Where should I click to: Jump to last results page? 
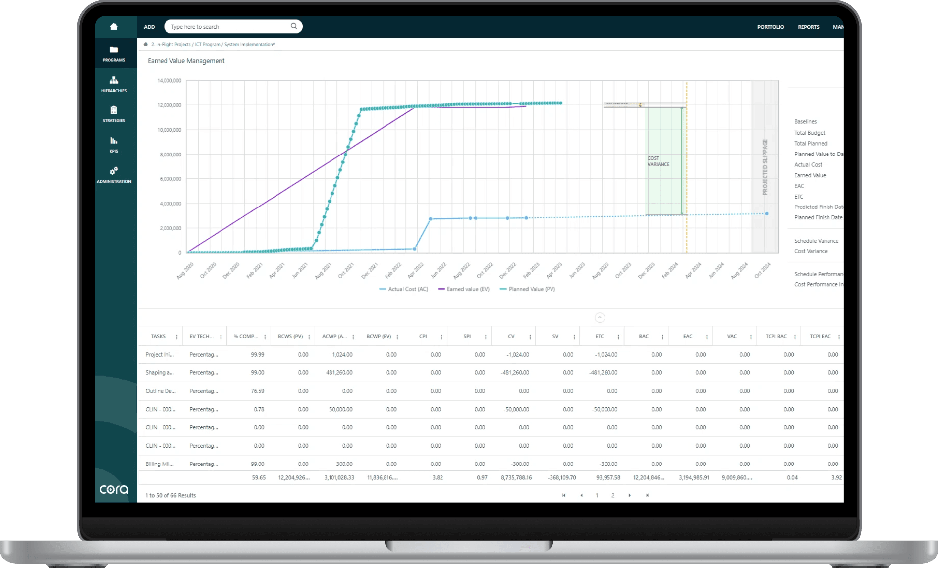tap(648, 495)
